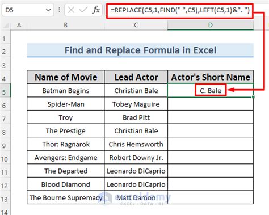Screen dimensions: 269x215
Task: Select column A header
Action: click(x=19, y=25)
